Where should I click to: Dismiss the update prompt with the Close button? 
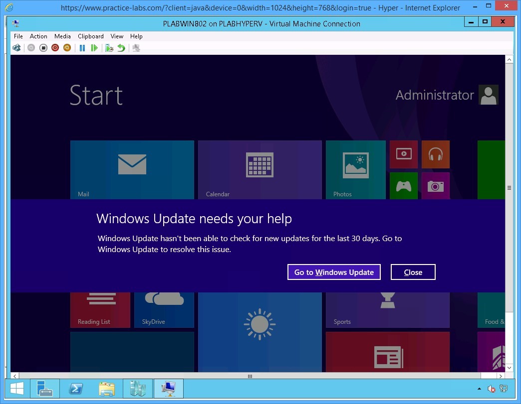[x=413, y=272]
